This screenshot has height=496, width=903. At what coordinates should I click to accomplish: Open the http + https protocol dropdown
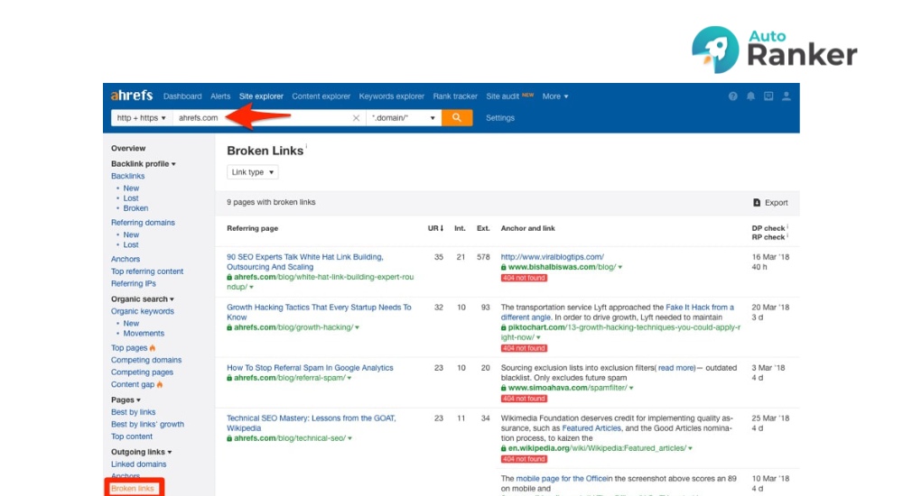pos(142,117)
